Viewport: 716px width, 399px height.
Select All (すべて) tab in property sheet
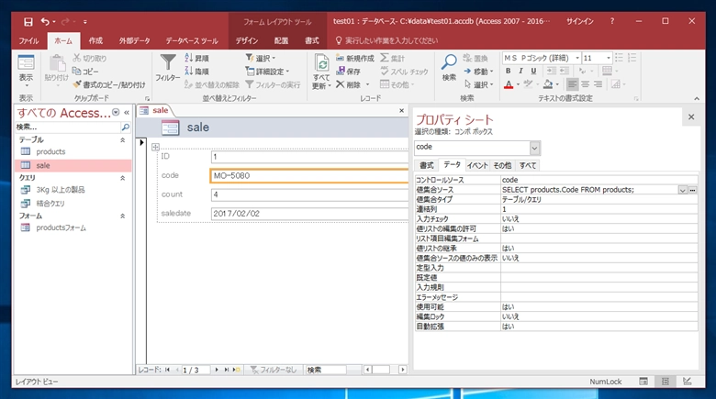point(528,165)
